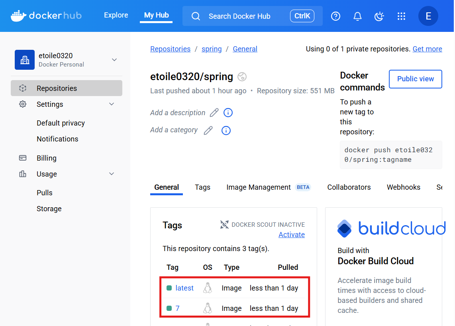Screen dimensions: 455x326
Task: Open Storage usage page
Action: (x=49, y=209)
